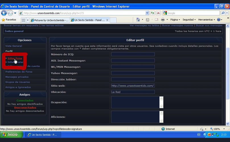Select Editar firma in Perfil menu

coord(15,58)
